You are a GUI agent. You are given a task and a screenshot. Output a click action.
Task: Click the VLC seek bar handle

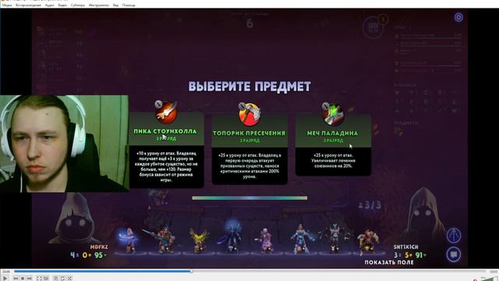pyautogui.click(x=191, y=272)
